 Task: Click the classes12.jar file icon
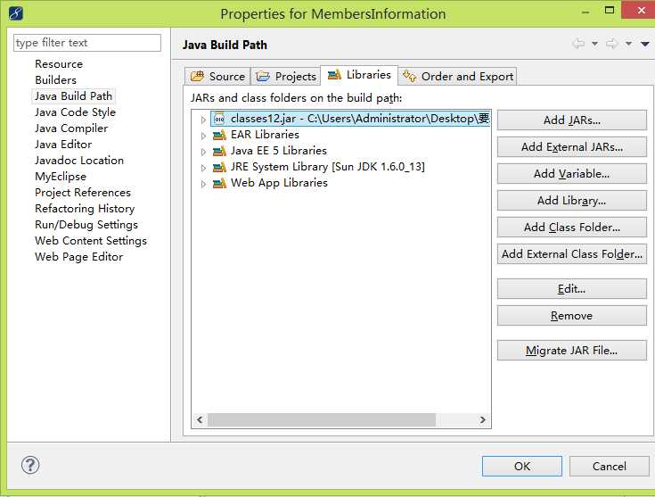tap(219, 119)
